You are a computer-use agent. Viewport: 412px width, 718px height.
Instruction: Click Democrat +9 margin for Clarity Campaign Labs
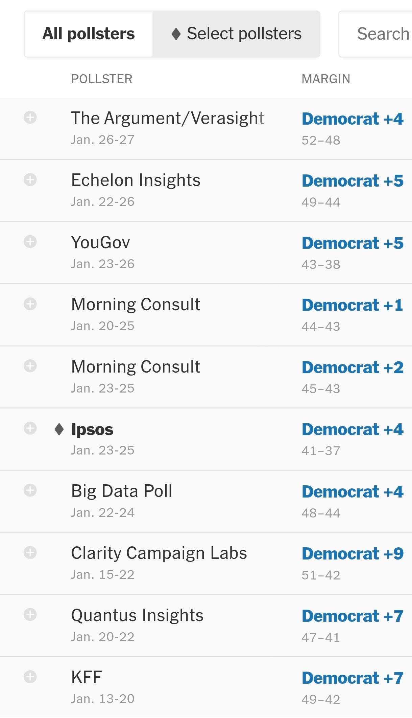click(353, 554)
